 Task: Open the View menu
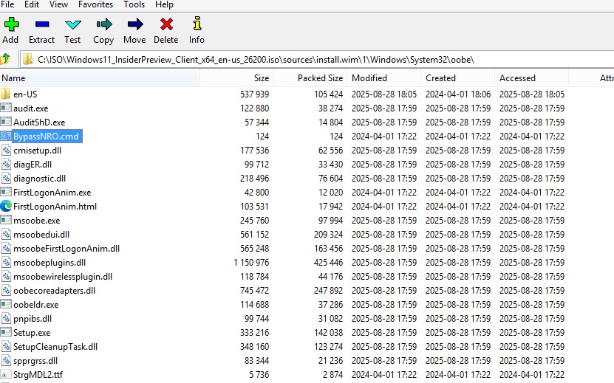pyautogui.click(x=58, y=4)
